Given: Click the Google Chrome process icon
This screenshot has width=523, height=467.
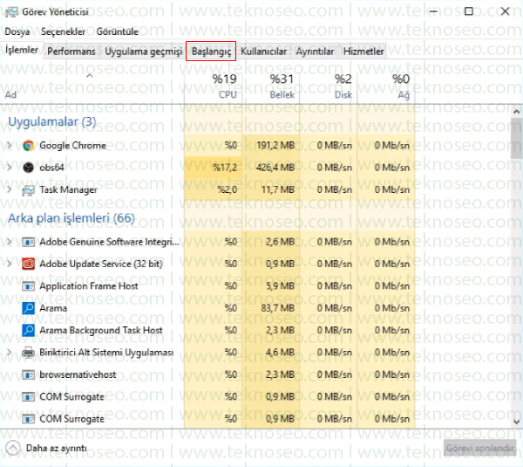Looking at the screenshot, I should [29, 146].
